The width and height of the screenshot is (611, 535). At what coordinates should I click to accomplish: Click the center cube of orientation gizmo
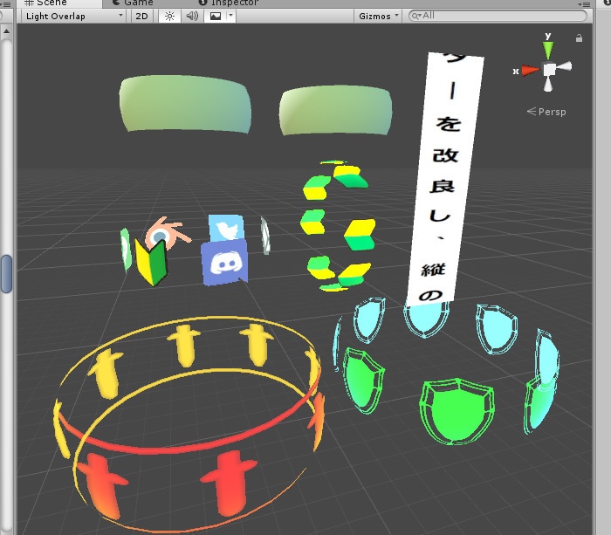pyautogui.click(x=549, y=70)
